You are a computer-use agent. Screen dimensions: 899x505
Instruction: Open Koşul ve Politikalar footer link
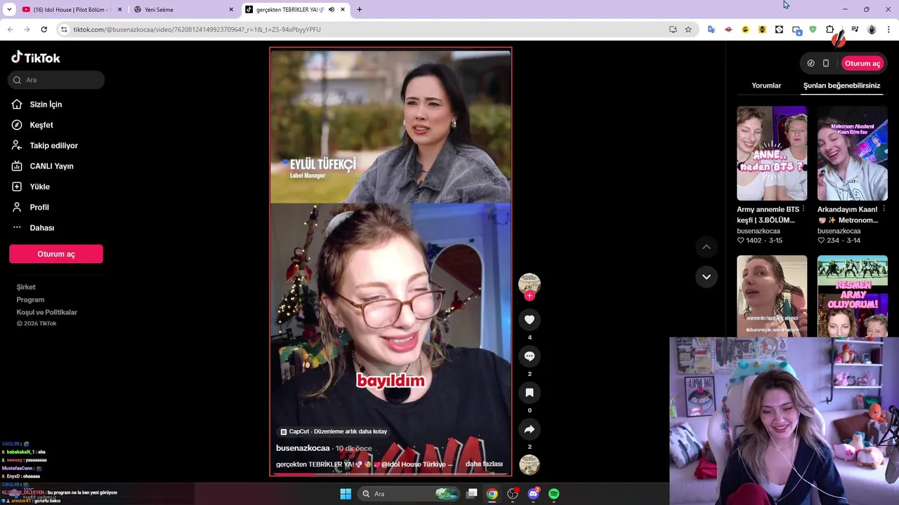tap(47, 312)
